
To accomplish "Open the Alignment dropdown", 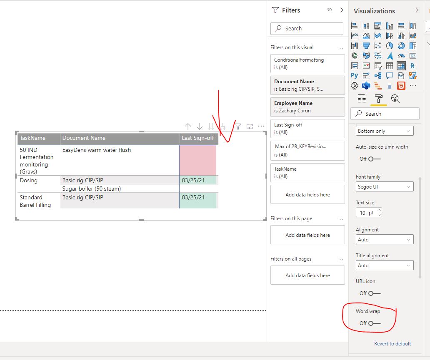I will tap(385, 239).
